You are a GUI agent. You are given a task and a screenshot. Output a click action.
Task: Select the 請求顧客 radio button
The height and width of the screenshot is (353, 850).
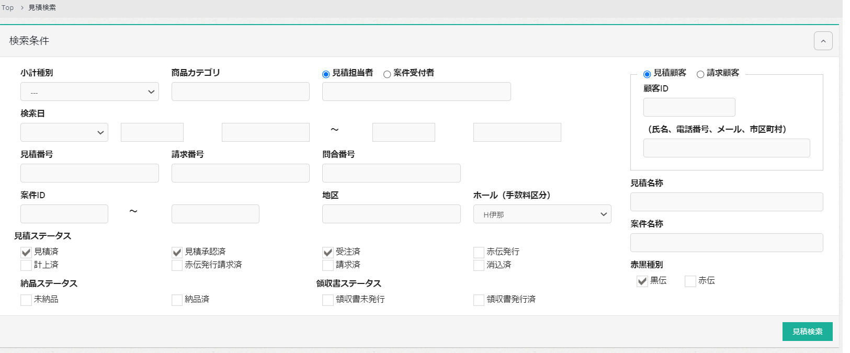coord(700,74)
